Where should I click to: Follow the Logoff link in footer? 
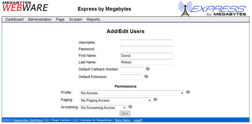[x=138, y=120]
